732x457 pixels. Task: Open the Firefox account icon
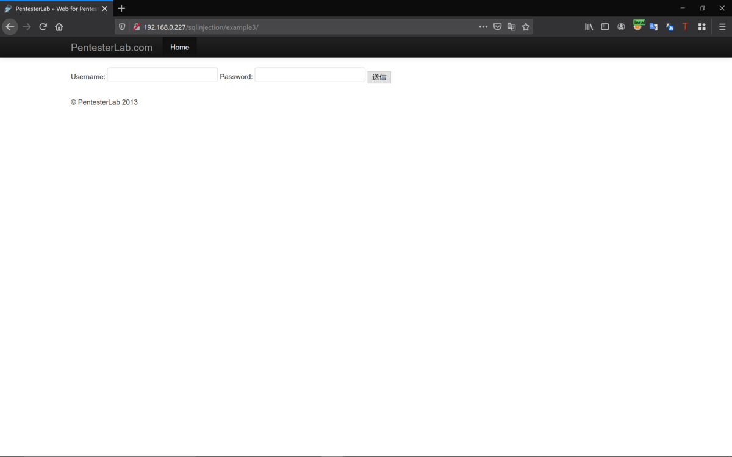click(621, 27)
